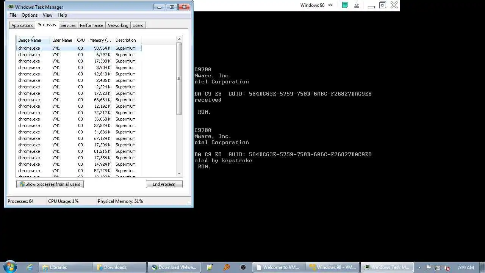Select the Processes tab
485x273 pixels.
coord(47,25)
